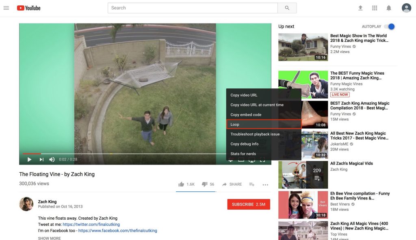Enable Loop in the context menu
Viewport: 416px width, 240px height.
(x=264, y=124)
